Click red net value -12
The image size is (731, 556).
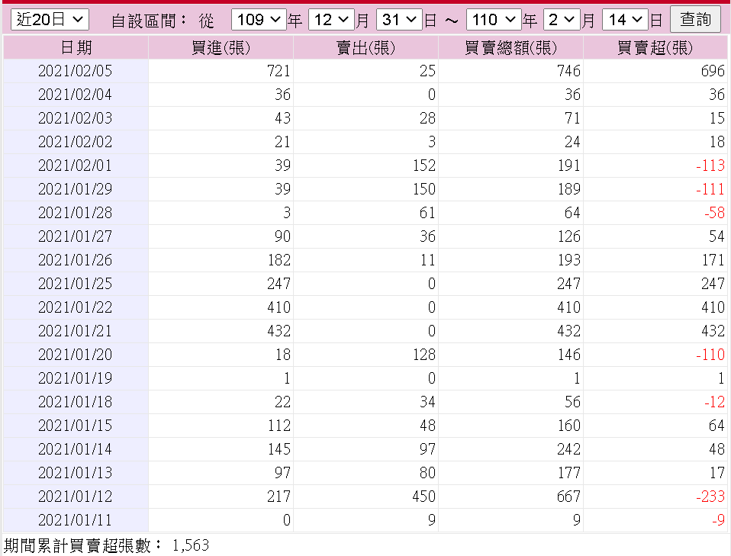click(715, 402)
